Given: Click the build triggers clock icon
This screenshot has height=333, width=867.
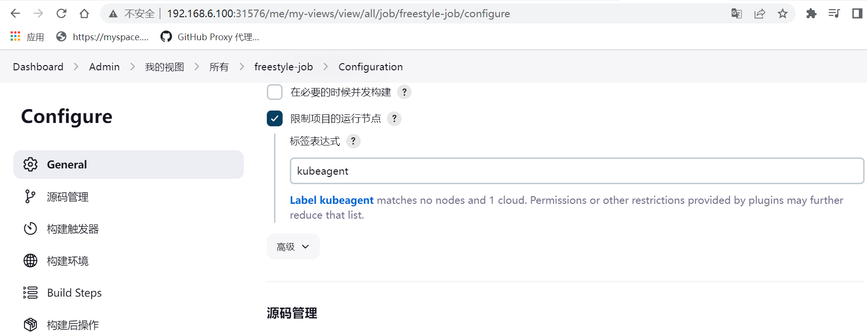Looking at the screenshot, I should point(30,229).
